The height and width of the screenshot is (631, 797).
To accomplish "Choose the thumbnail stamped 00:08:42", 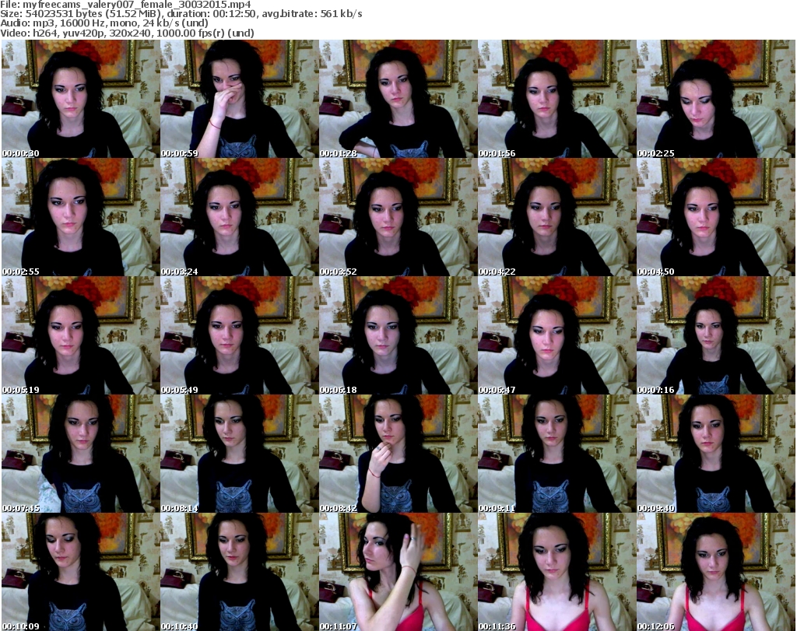I will (398, 454).
